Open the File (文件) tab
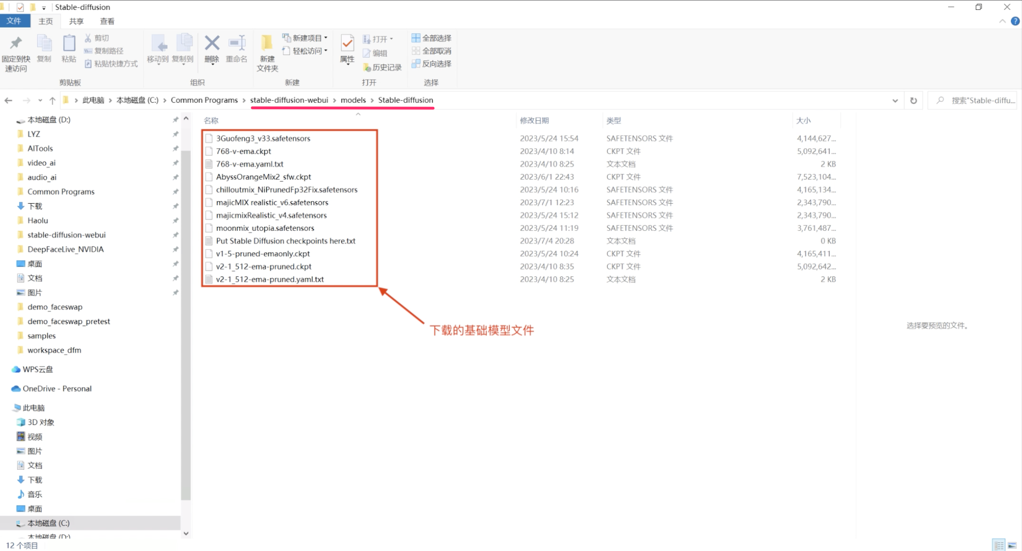1022x551 pixels. point(14,21)
